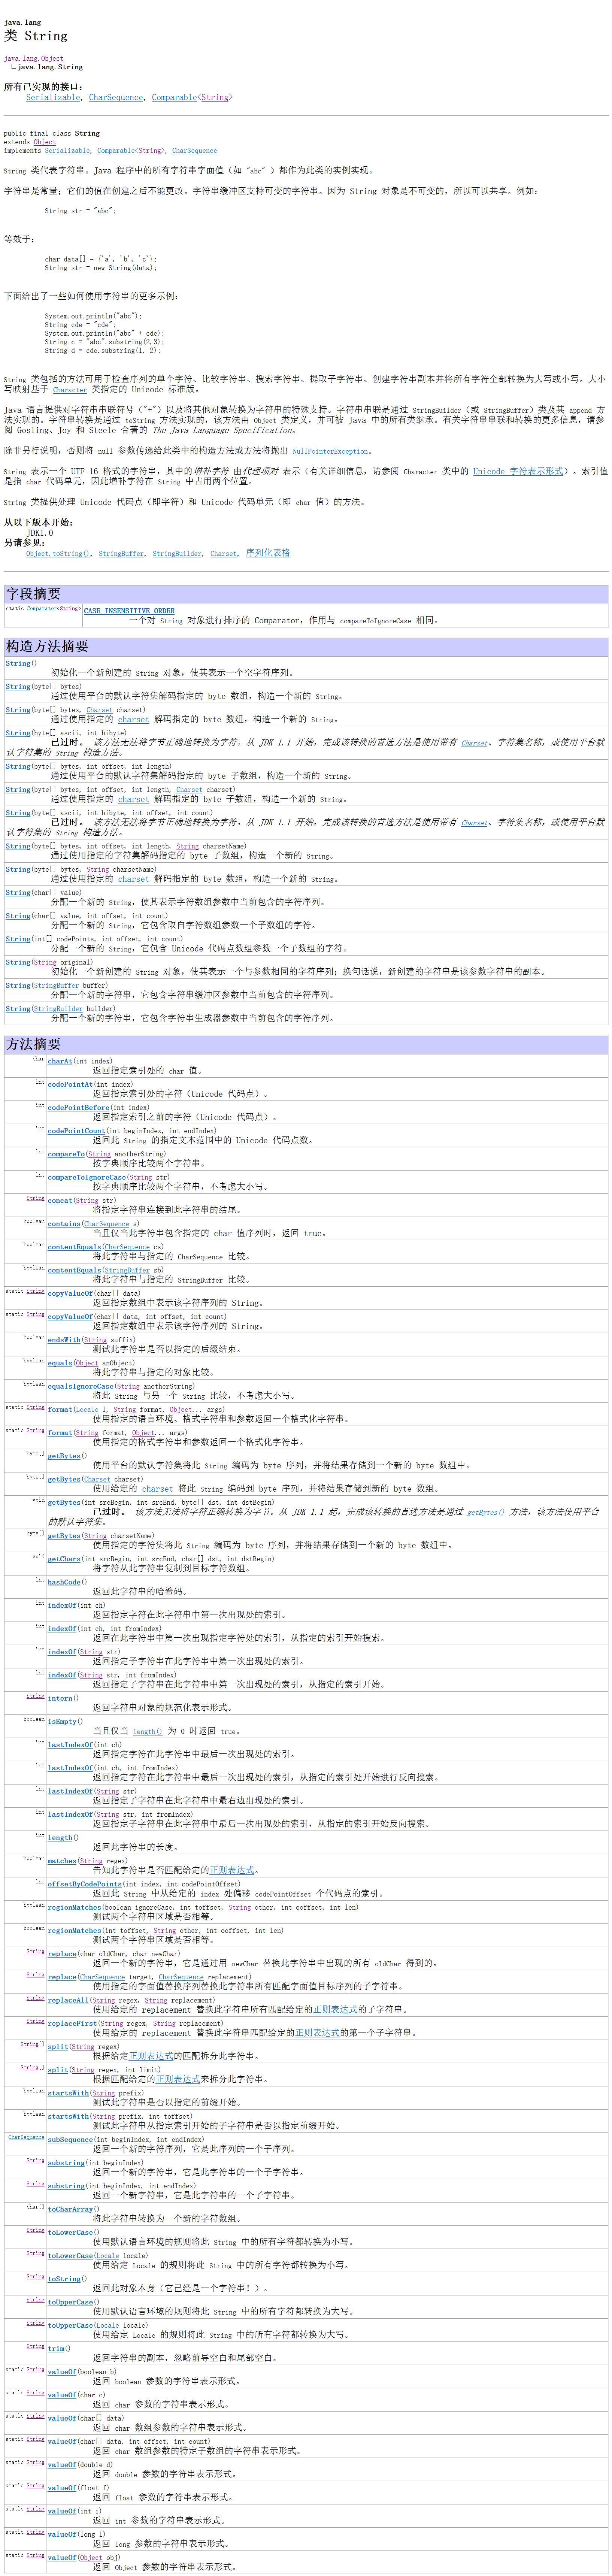Open the equalsIgnoreCase method
This screenshot has height=2576, width=612.
(x=80, y=1386)
